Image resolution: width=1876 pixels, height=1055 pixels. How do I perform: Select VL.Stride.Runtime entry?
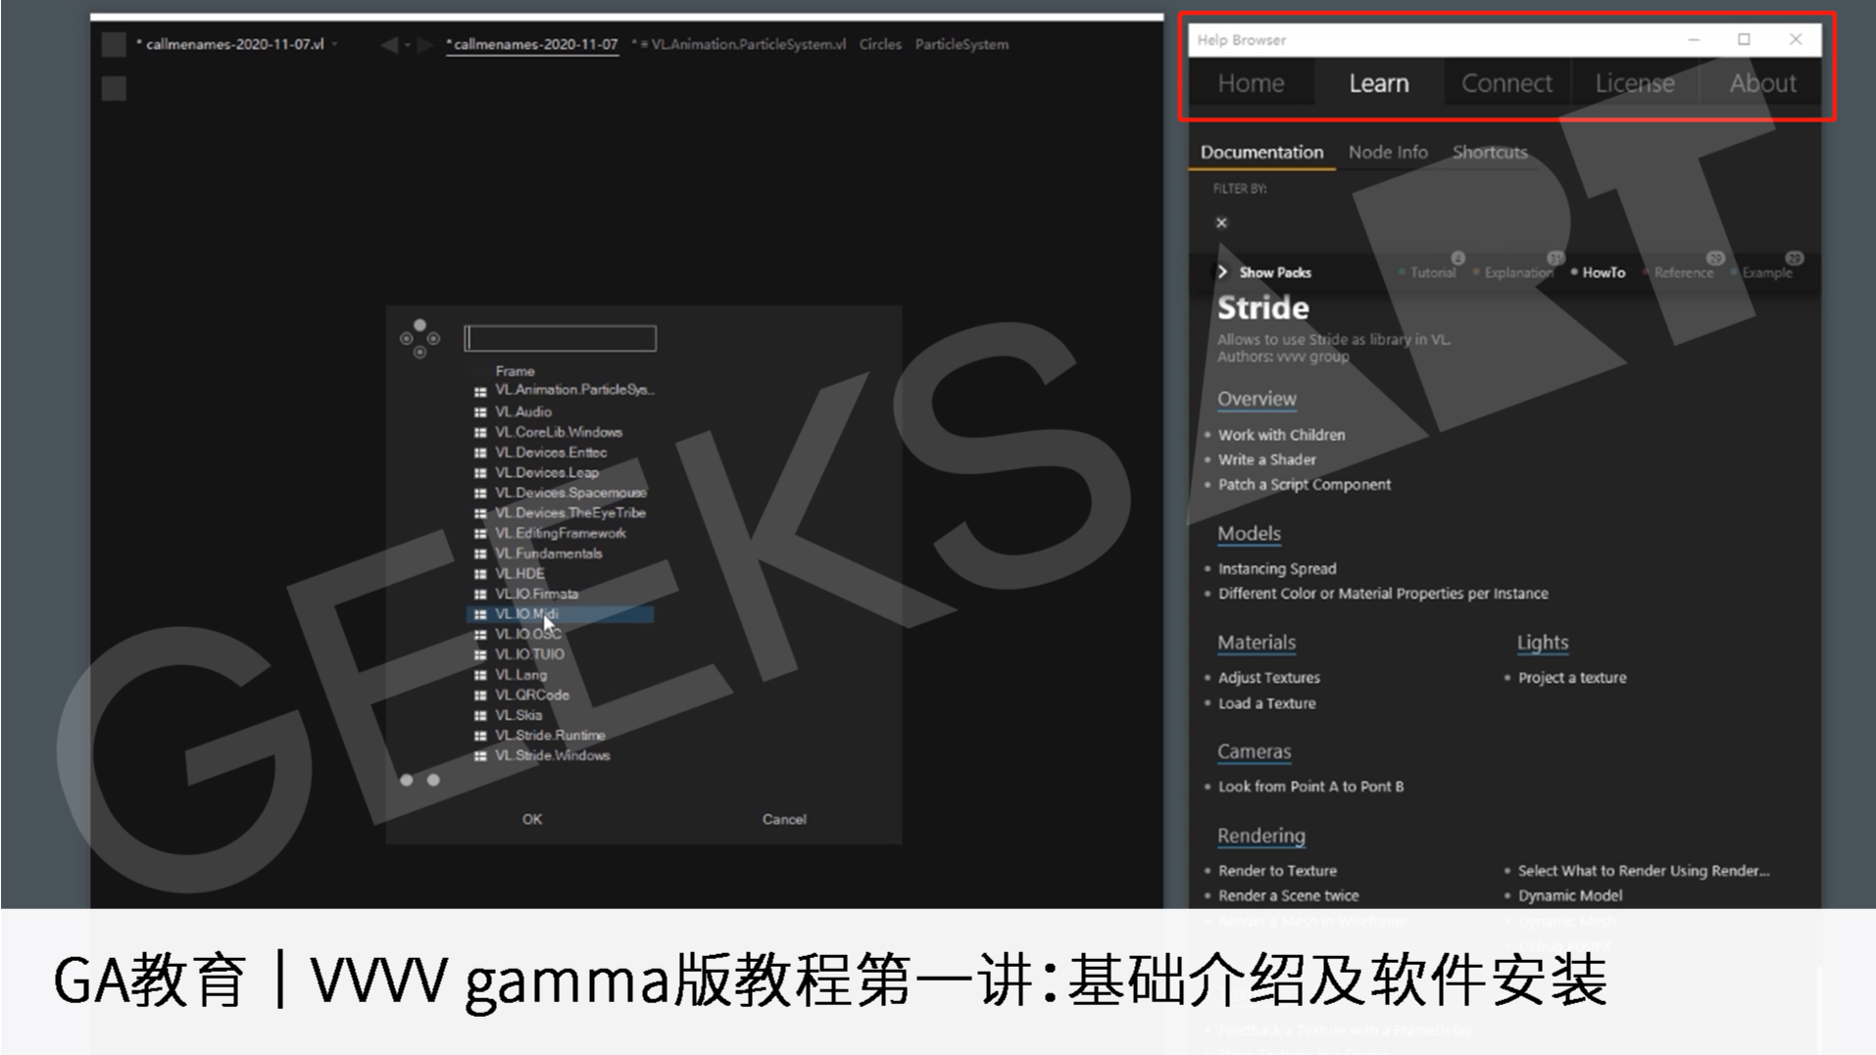[x=550, y=735]
